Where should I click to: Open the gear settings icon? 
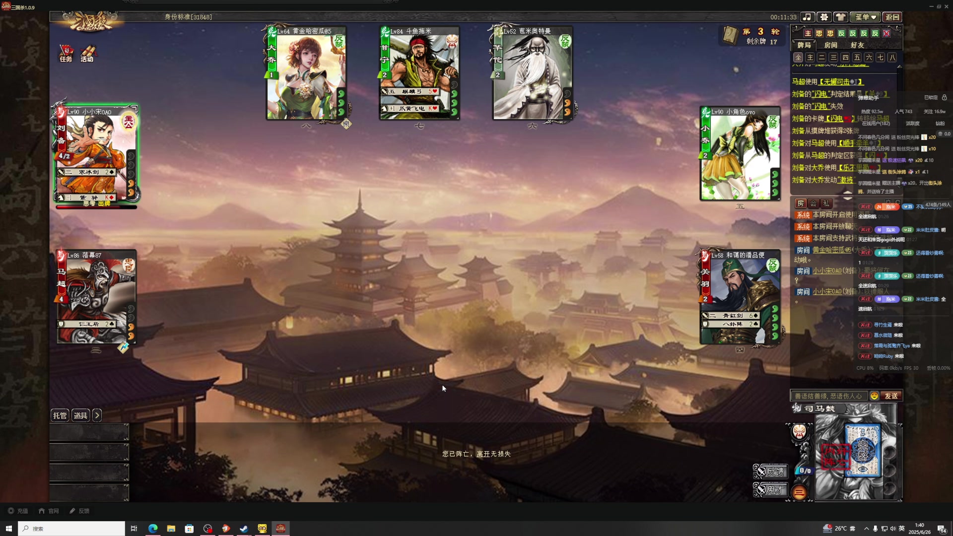[824, 17]
